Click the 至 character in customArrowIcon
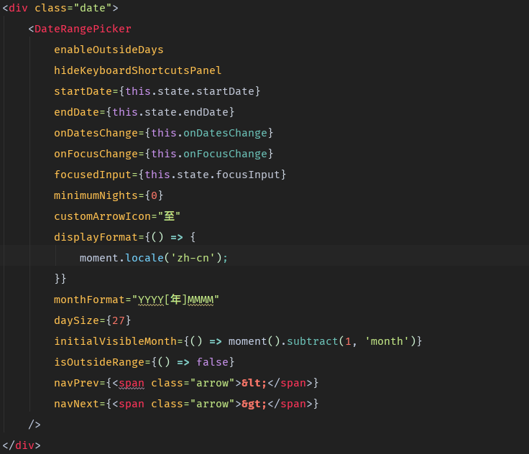This screenshot has height=454, width=529. (170, 216)
